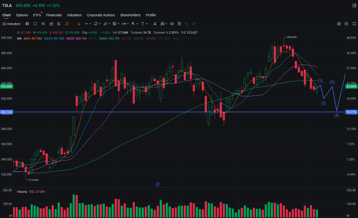Open chart settings hexagon icon

[346, 24]
